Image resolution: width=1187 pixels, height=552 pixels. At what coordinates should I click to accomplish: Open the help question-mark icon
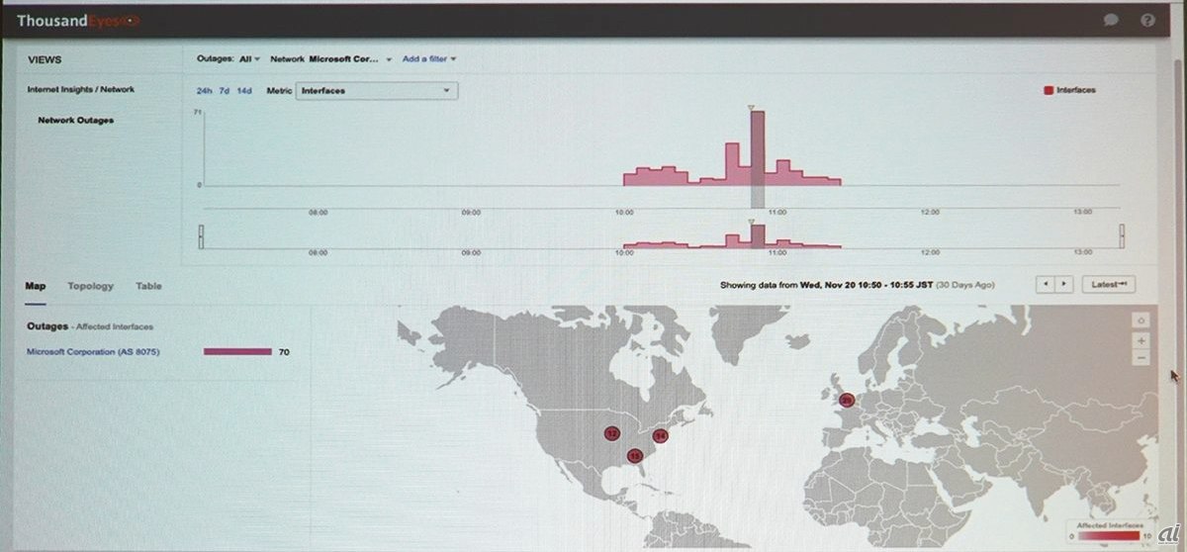(1147, 20)
